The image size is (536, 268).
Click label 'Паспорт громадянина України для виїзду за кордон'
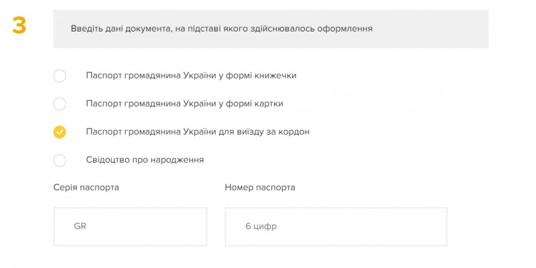198,132
